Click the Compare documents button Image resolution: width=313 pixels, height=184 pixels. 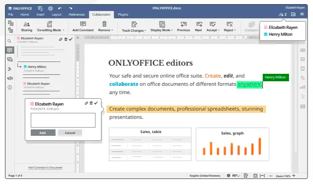[x=251, y=27]
